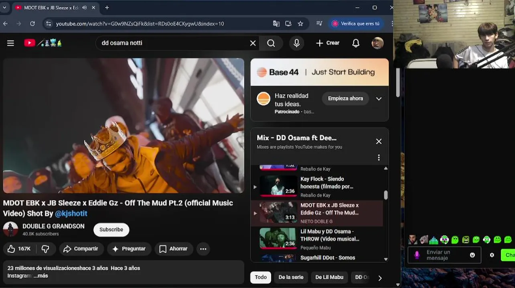Like the video with thumbs-up 167K
The width and height of the screenshot is (515, 288).
tap(19, 249)
